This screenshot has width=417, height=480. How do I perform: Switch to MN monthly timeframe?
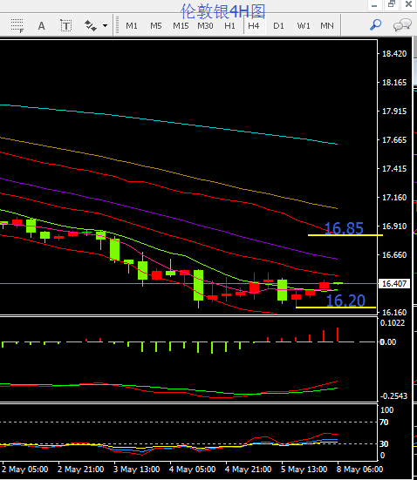coord(327,26)
